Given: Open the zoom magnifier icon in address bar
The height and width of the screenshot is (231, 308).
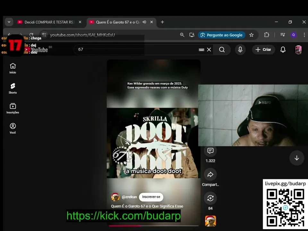Looking at the screenshot, I should (182, 35).
